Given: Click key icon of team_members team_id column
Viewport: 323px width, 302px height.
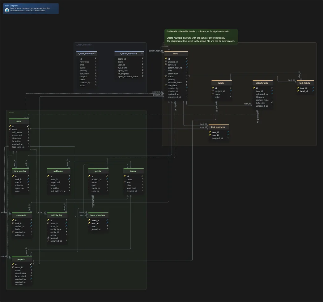Looking at the screenshot, I should (89, 220).
